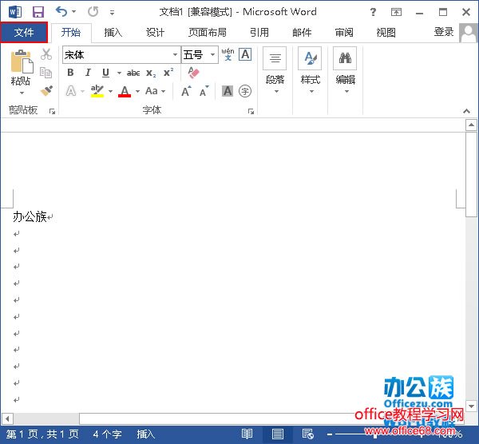The image size is (479, 444).
Task: Clear all formatting with eraser icon
Action: [x=193, y=73]
